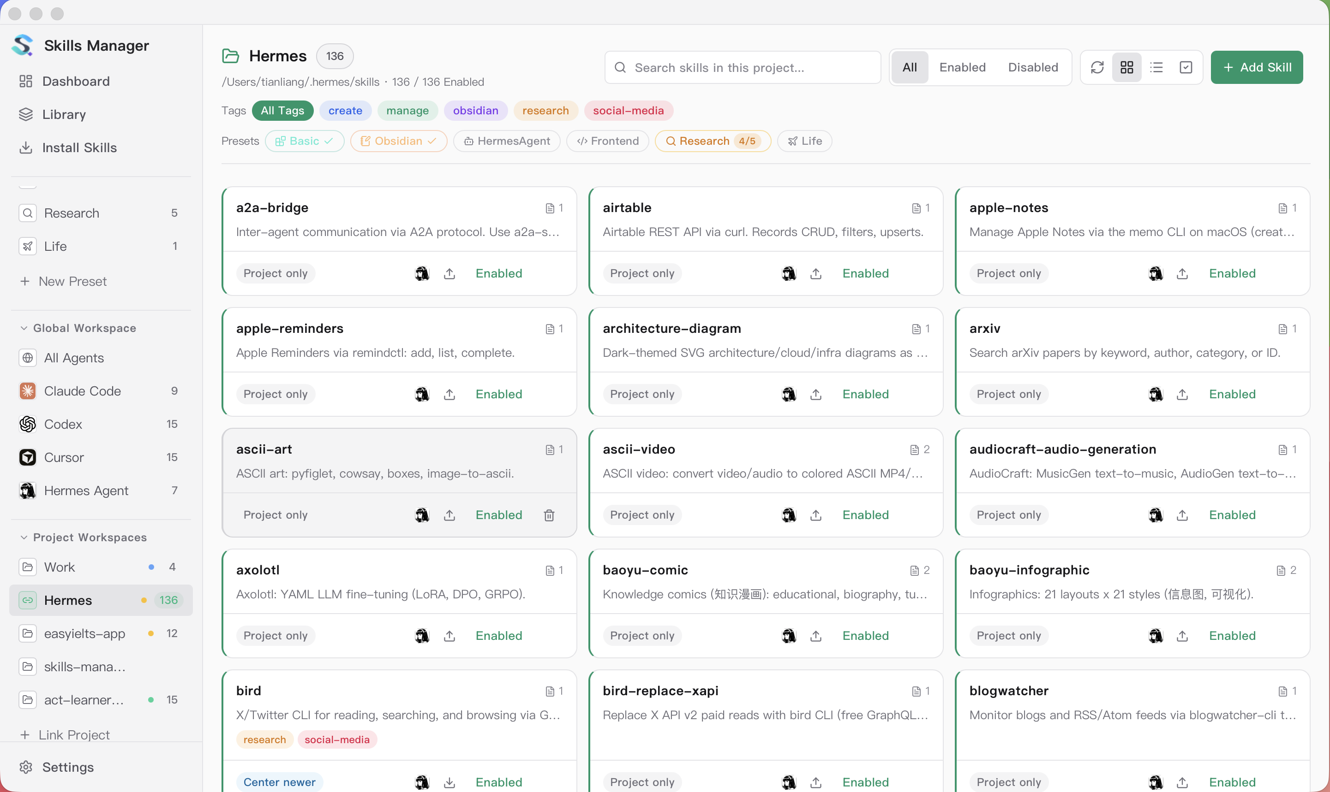This screenshot has height=792, width=1330.
Task: Filter by obsidian tag chip
Action: pyautogui.click(x=475, y=111)
